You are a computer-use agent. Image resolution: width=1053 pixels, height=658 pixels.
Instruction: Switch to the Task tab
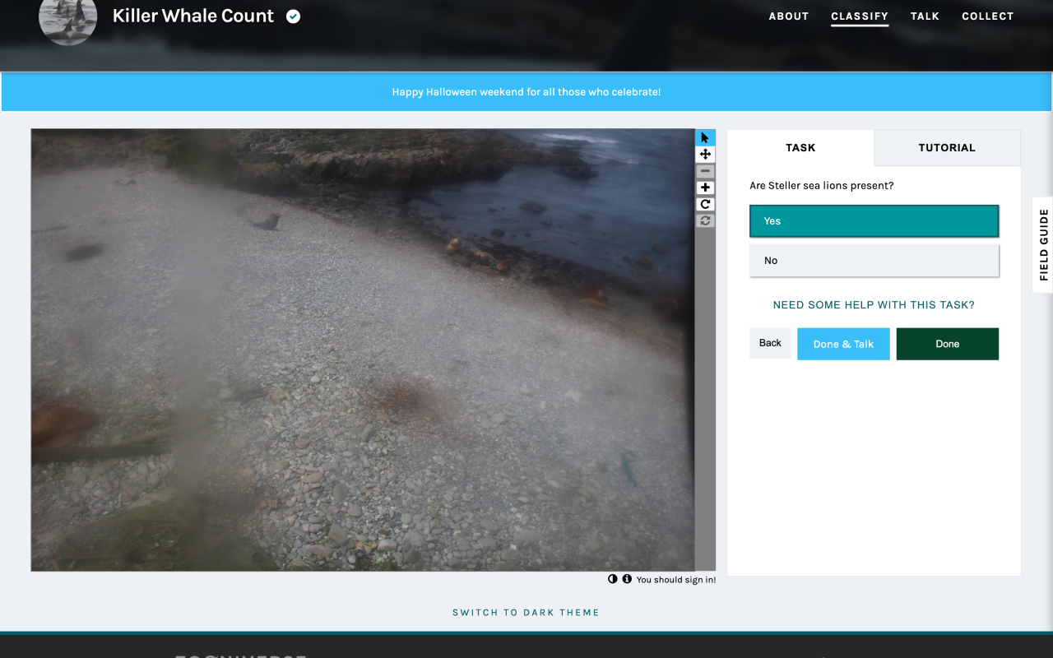(x=800, y=148)
